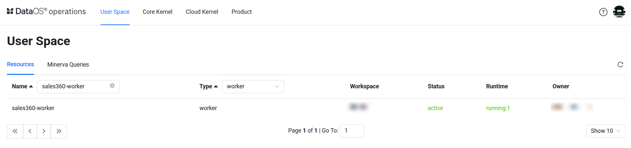Go to the previous page
This screenshot has width=631, height=148.
(30, 131)
